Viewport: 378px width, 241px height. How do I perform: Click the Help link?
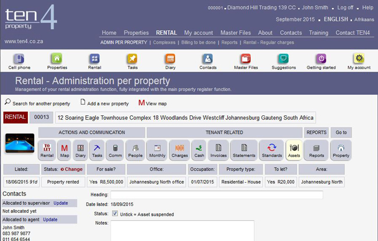[x=368, y=8]
